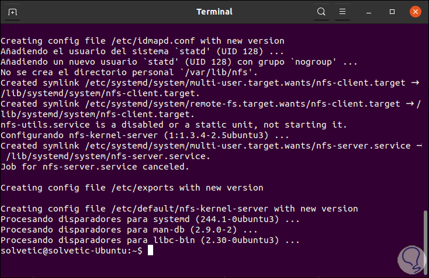Click the Terminal title in header bar
Viewport: 429px width, 278px height.
pos(214,12)
